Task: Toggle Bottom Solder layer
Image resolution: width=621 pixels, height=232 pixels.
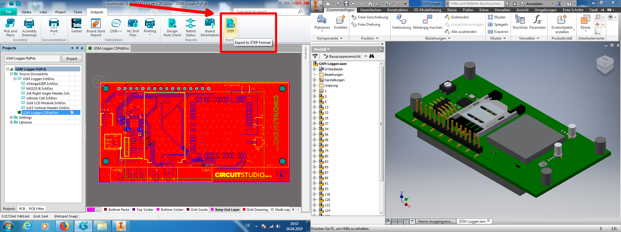Action: click(170, 209)
